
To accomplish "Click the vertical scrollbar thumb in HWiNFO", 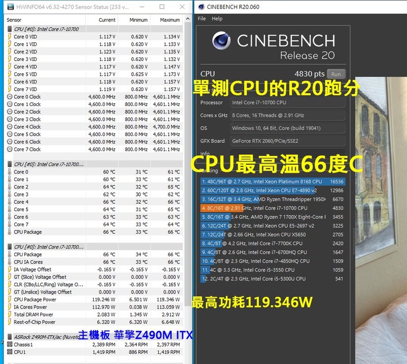I will pyautogui.click(x=188, y=164).
